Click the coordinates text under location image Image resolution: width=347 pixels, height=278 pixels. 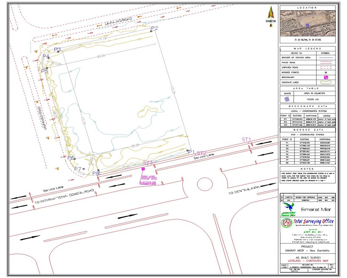pos(308,40)
